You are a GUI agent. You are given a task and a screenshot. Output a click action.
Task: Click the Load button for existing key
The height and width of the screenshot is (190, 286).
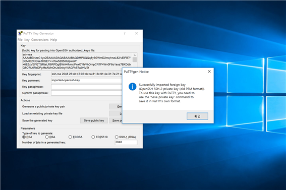(116, 113)
